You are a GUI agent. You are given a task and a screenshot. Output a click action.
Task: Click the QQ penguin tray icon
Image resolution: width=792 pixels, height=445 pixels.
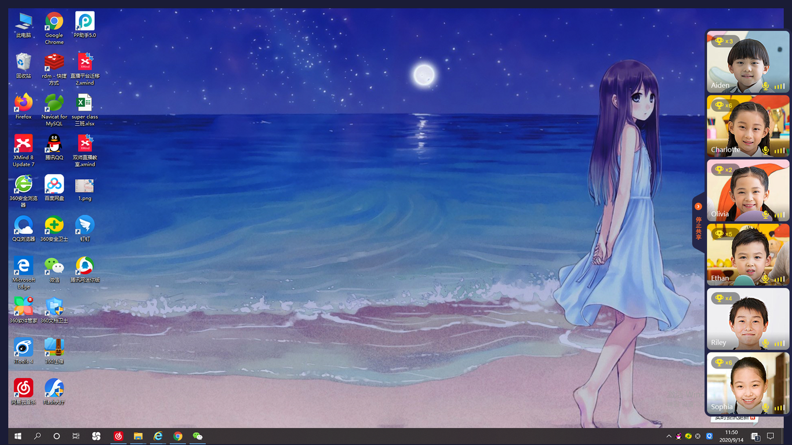click(x=679, y=436)
